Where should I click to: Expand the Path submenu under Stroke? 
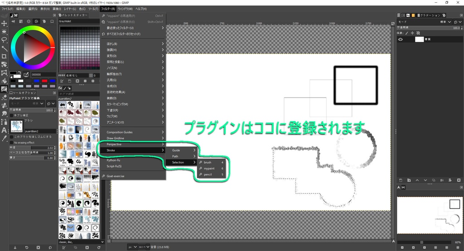[181, 156]
